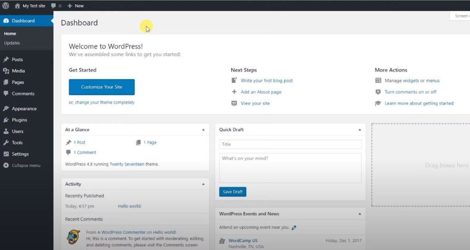Screen dimensions: 470x250
Task: Click My Test site in admin bar
Action: tap(34, 6)
